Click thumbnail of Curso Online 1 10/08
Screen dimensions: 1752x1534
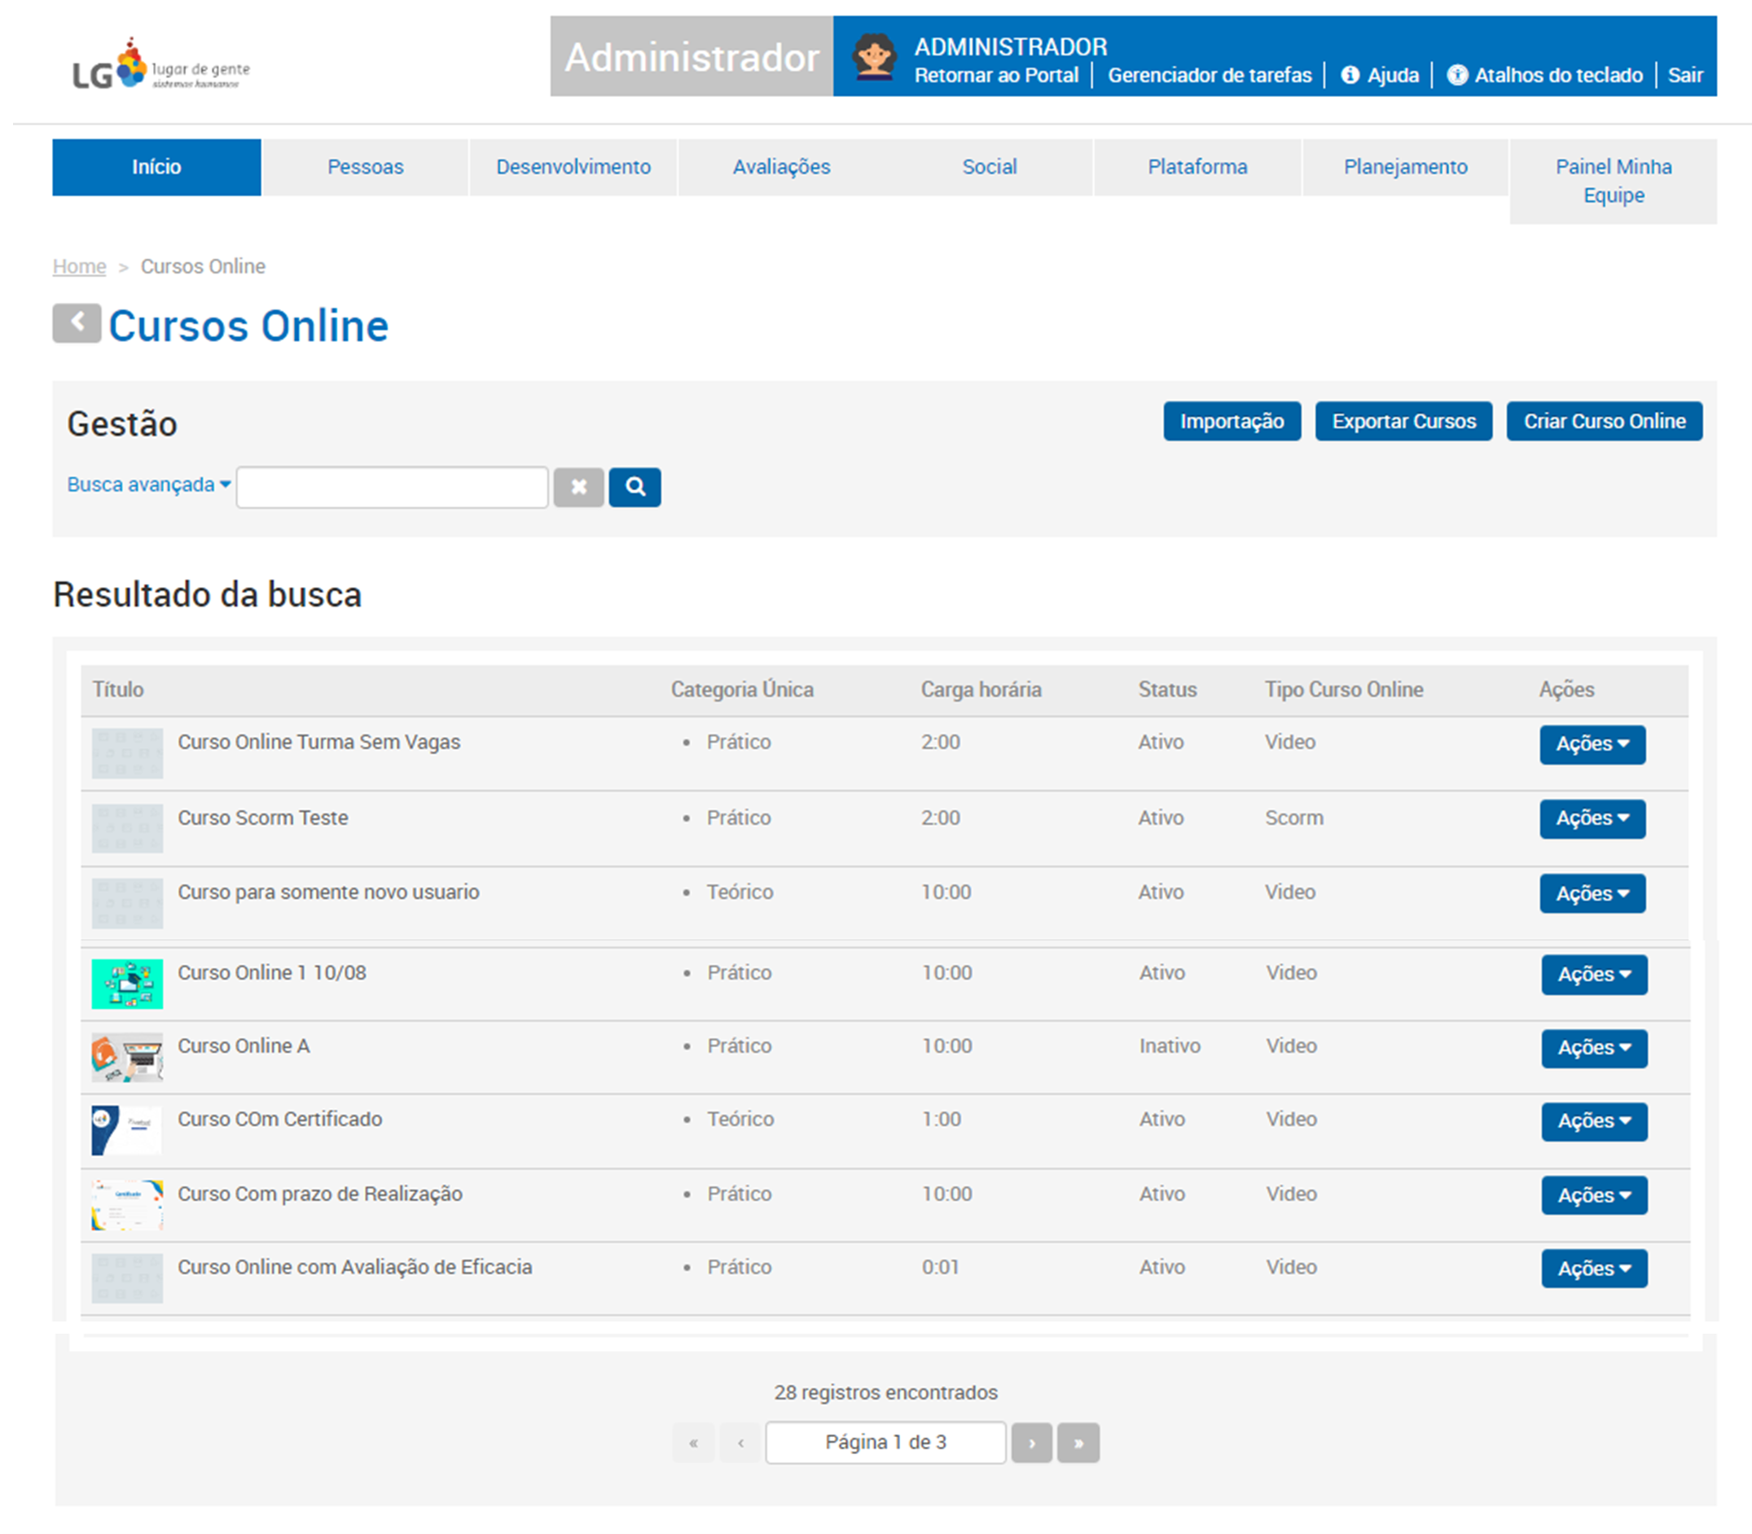point(127,984)
